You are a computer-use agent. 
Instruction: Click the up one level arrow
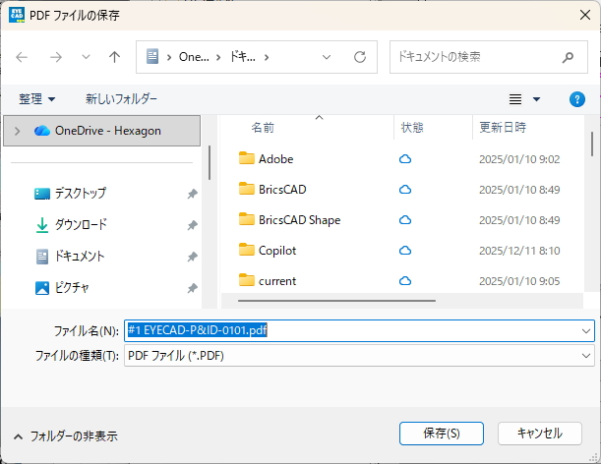click(114, 57)
